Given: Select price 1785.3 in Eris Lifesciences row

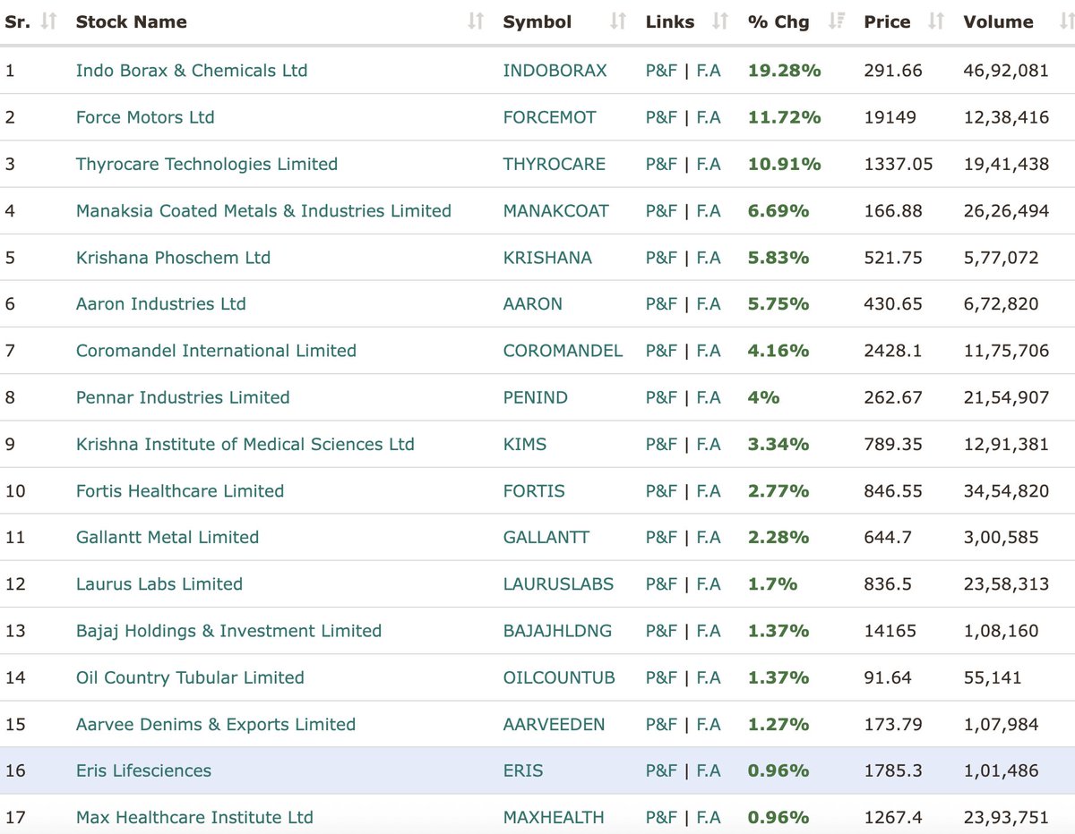Looking at the screenshot, I should coord(895,770).
